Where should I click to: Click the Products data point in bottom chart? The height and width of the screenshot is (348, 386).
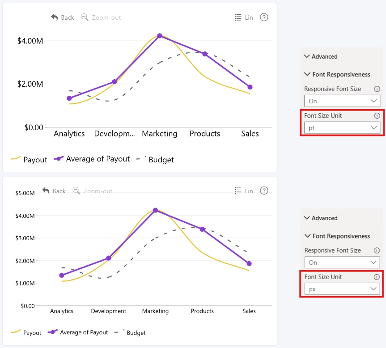click(202, 229)
